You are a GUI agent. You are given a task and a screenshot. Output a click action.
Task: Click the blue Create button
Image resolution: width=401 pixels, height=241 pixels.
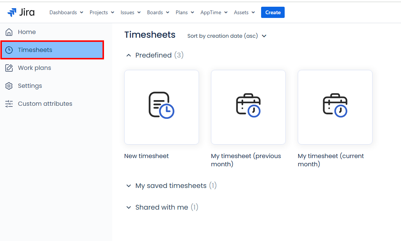tap(273, 12)
